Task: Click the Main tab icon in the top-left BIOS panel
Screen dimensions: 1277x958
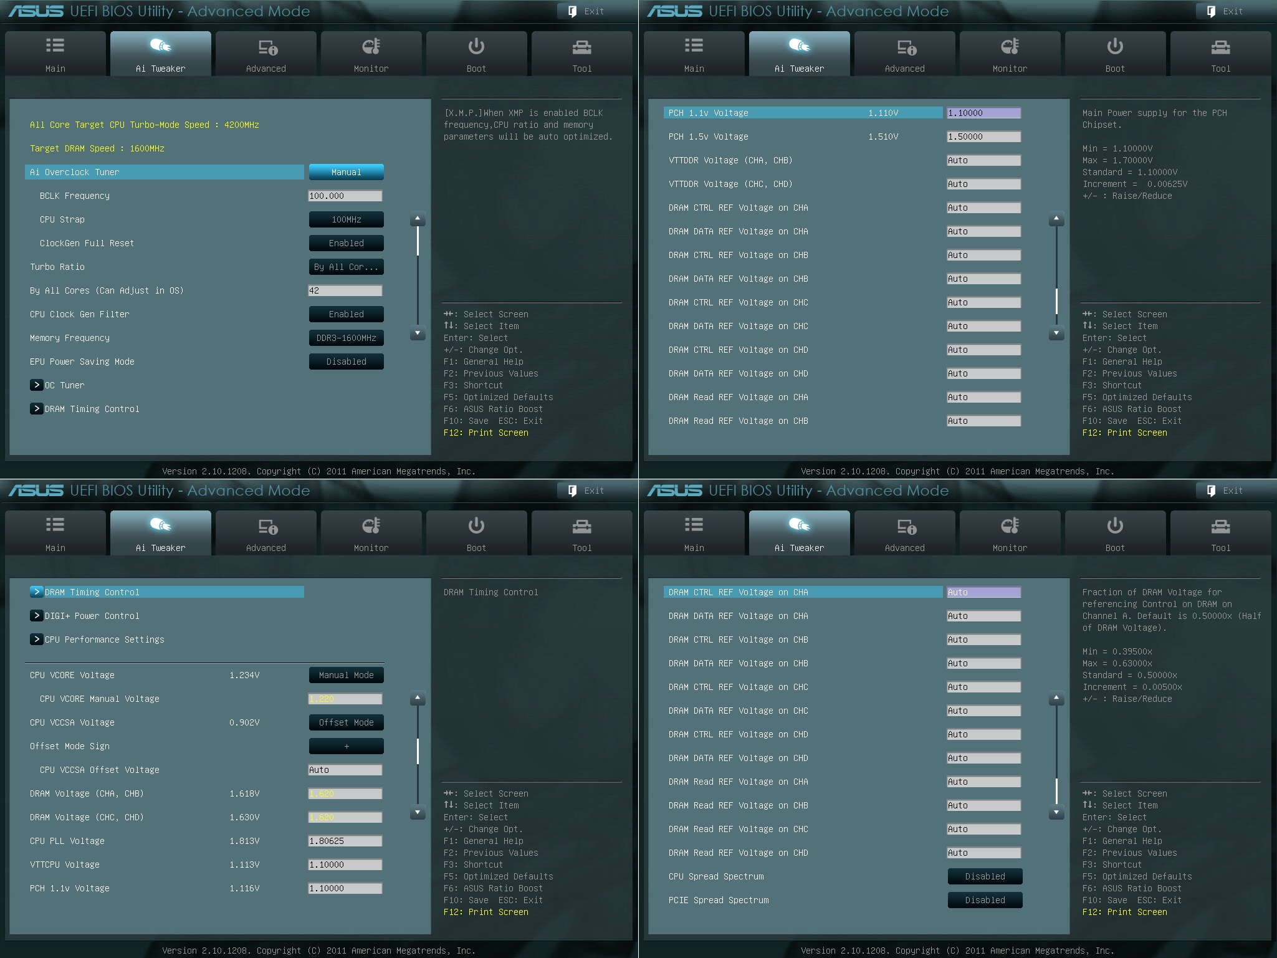Action: pos(55,46)
